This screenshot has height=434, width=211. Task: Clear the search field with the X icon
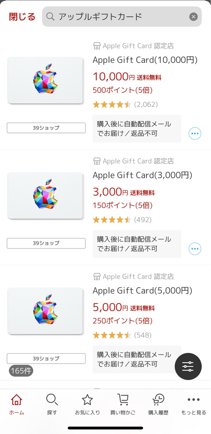click(x=193, y=17)
